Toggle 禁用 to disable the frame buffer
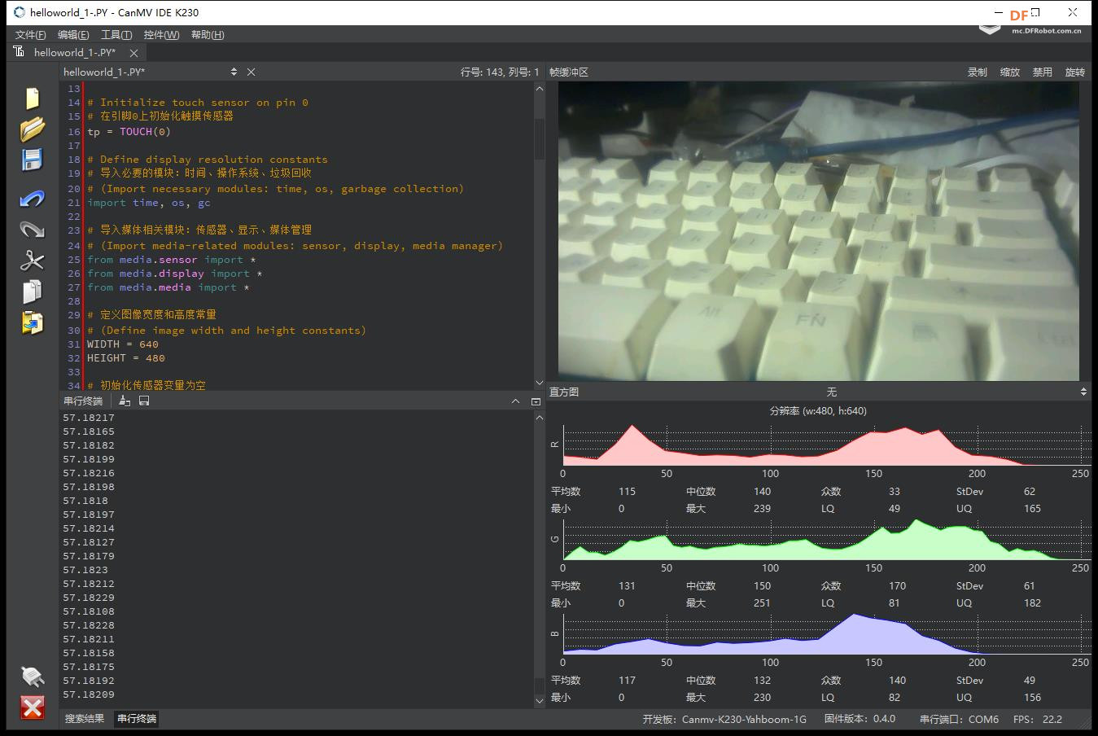The height and width of the screenshot is (736, 1098). coord(1042,72)
